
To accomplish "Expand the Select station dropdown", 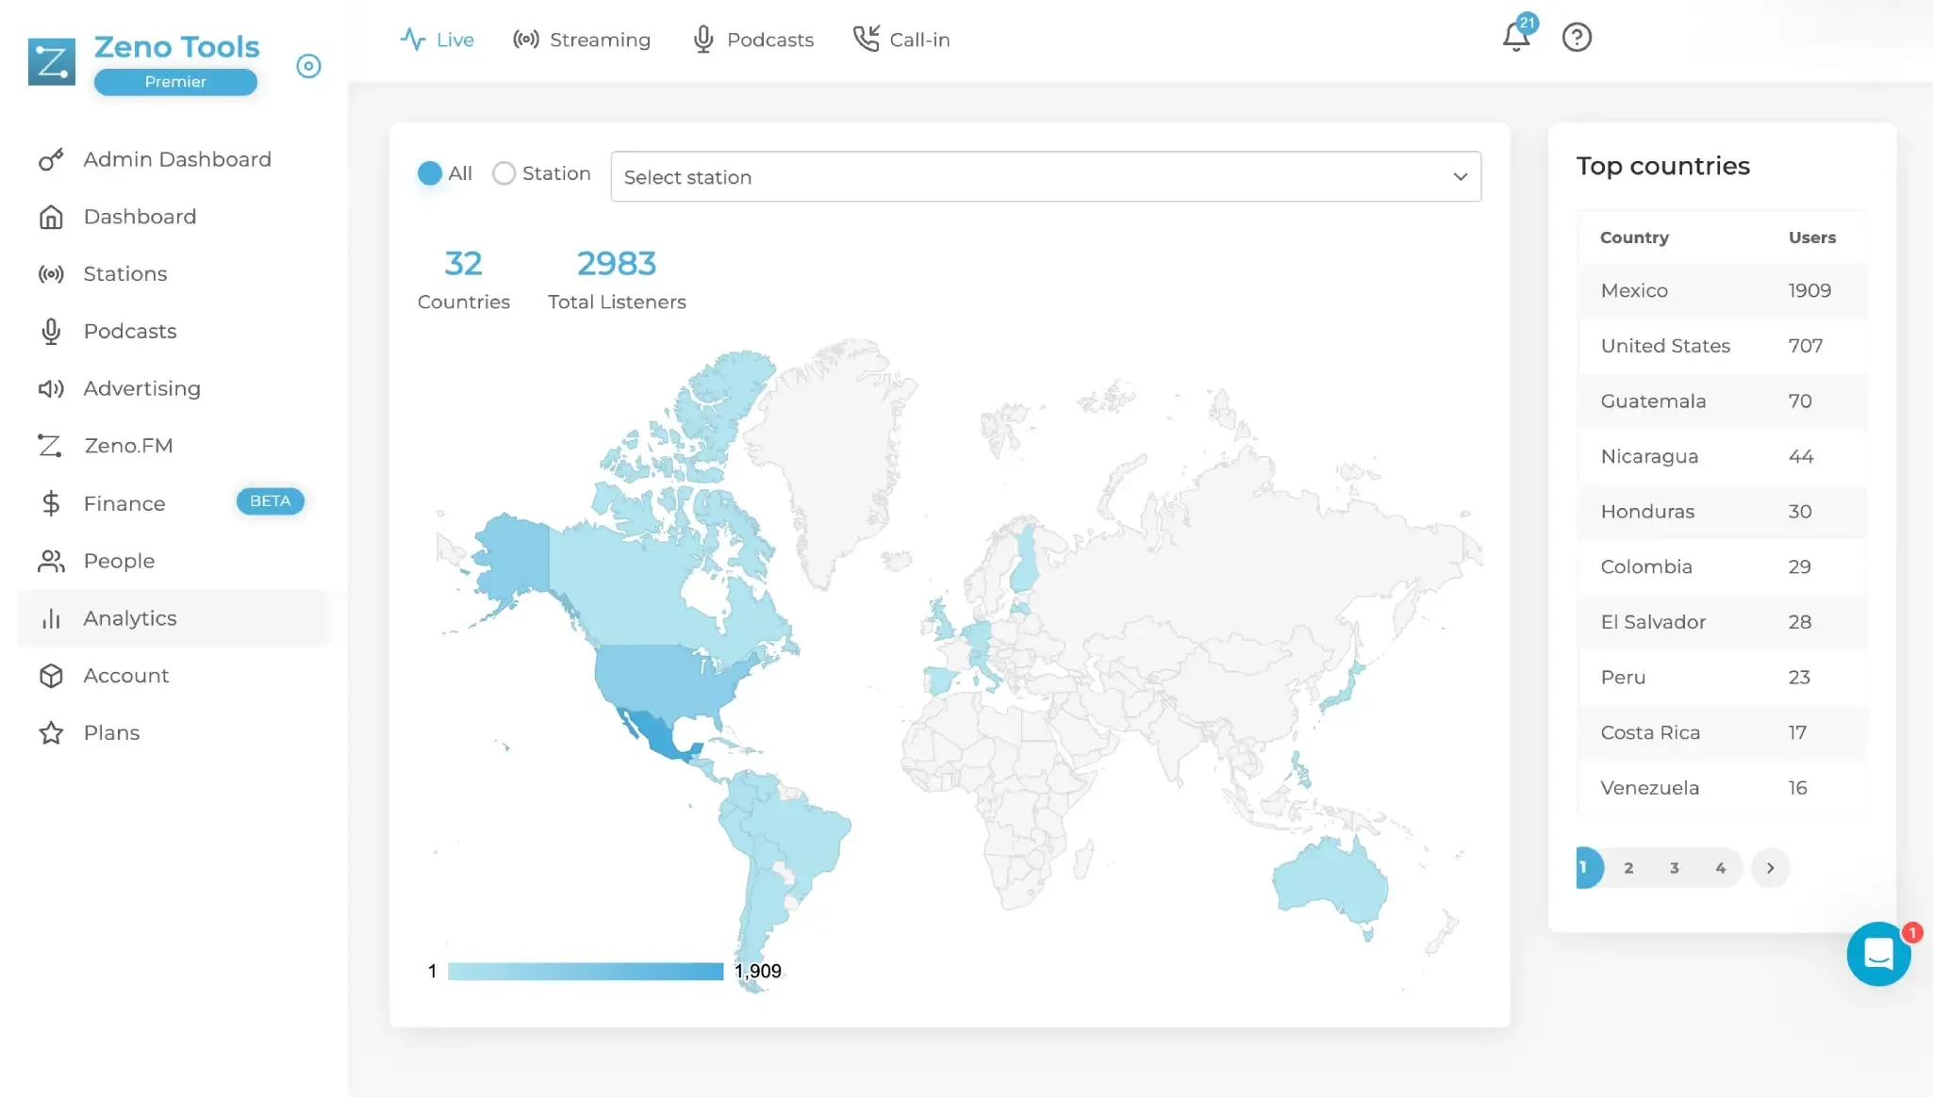I will [1046, 176].
